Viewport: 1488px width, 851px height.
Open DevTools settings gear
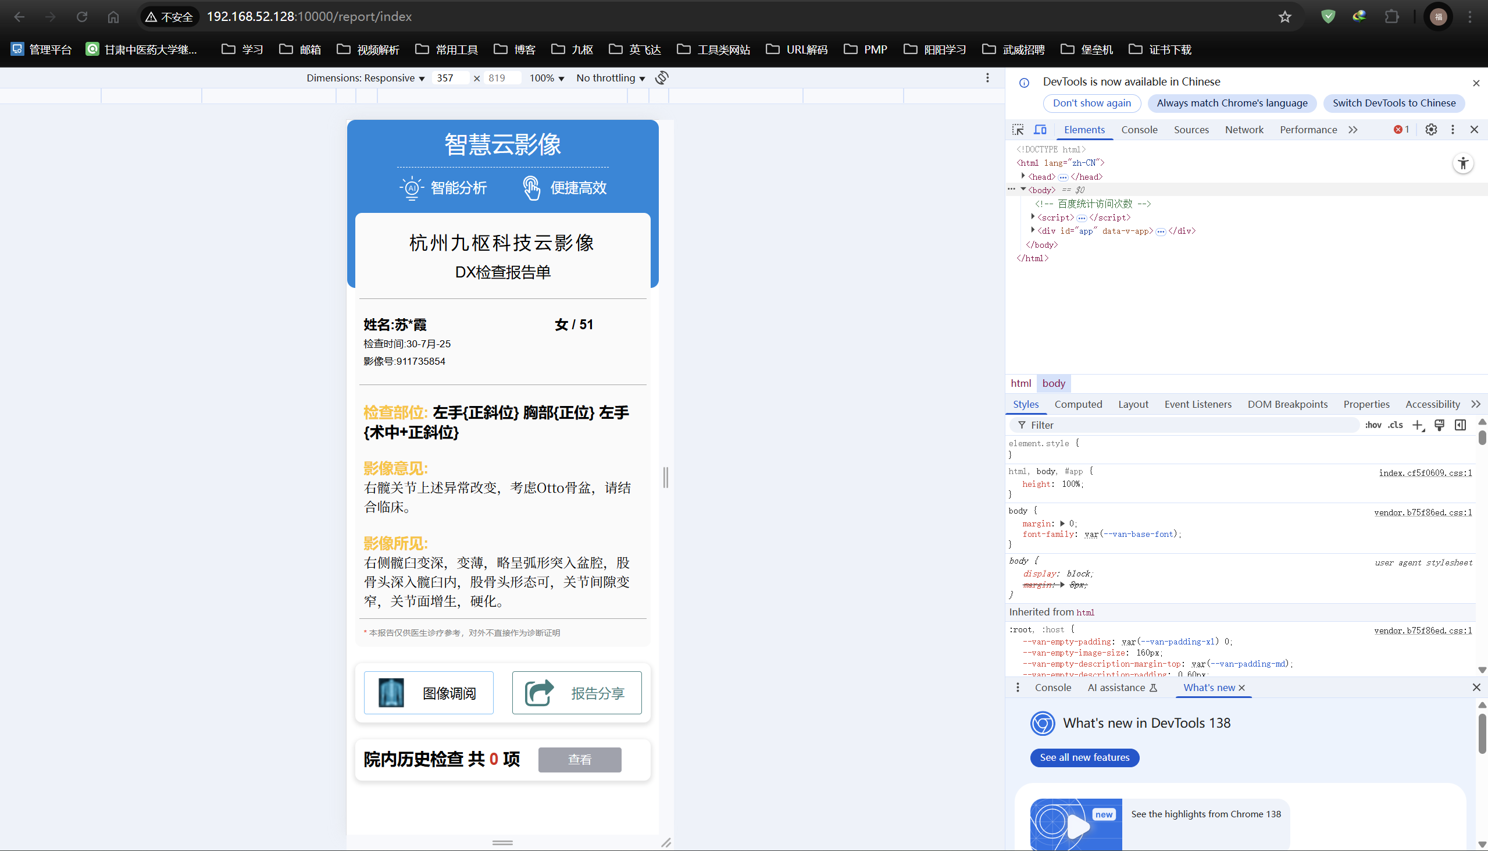tap(1431, 129)
